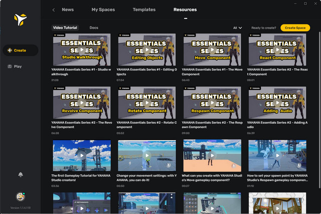Play the movement settings video

point(147,155)
